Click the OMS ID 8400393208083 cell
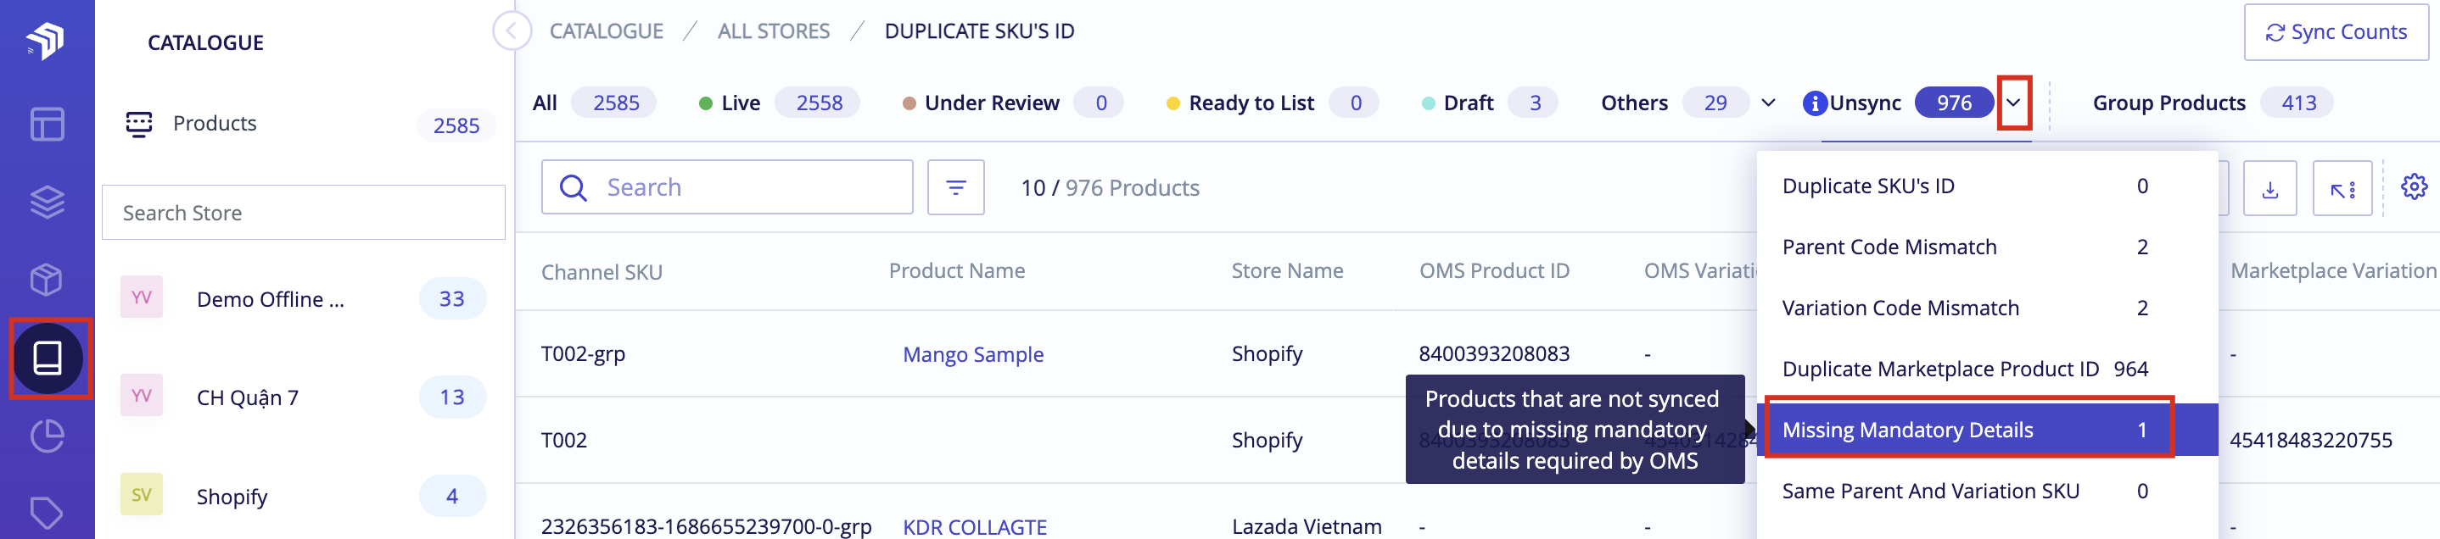2440x539 pixels. pos(1494,353)
